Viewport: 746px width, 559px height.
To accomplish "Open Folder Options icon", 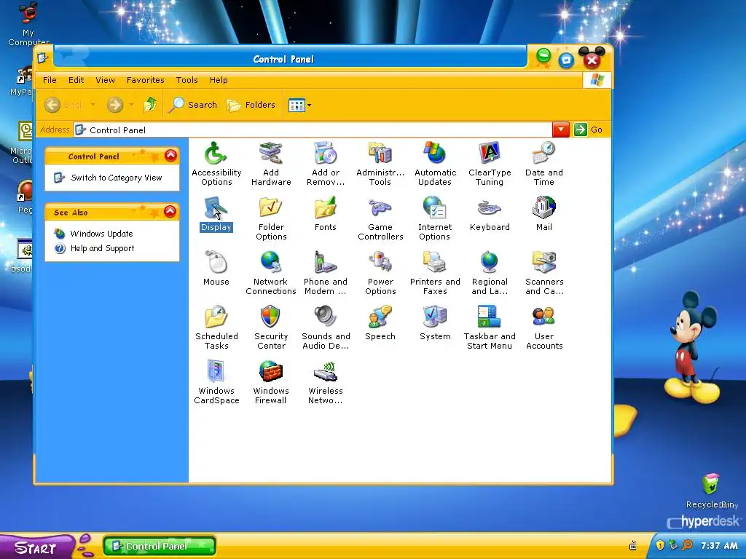I will [271, 218].
